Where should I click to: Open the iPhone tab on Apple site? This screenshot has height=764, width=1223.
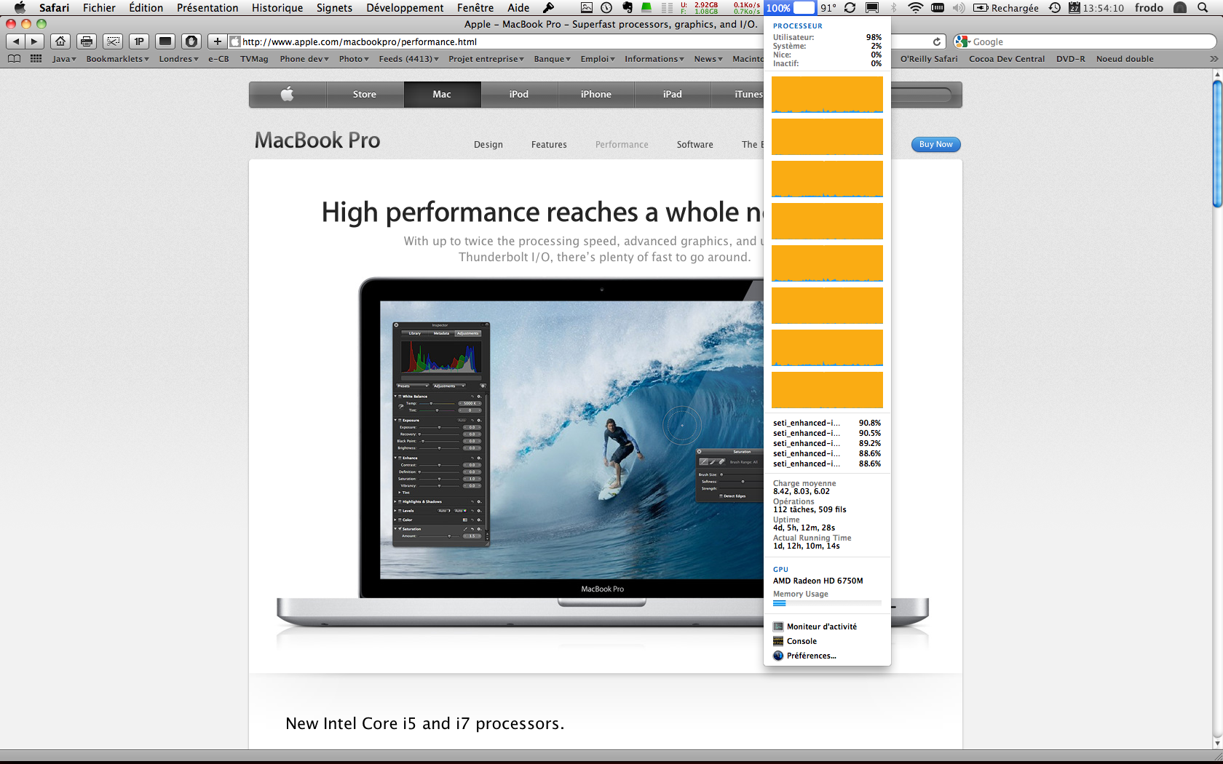click(596, 94)
